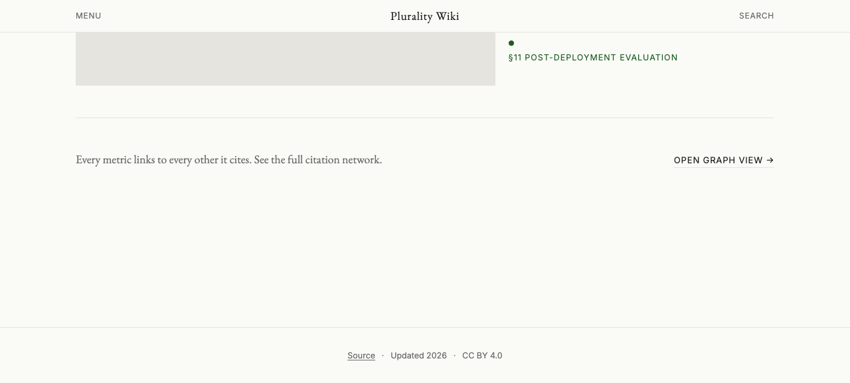This screenshot has height=383, width=850.
Task: Click the gray image placeholder block
Action: tap(286, 58)
